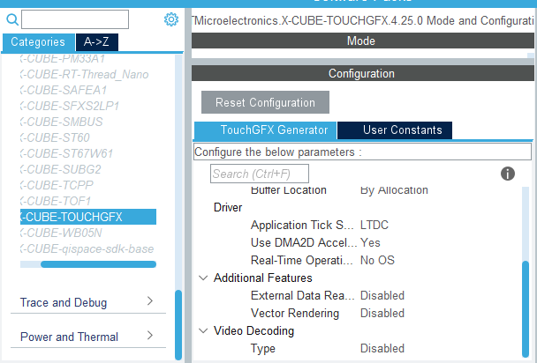Select X-CUBE-RT-Thread_Nano in the list
The image size is (537, 363).
(x=84, y=74)
